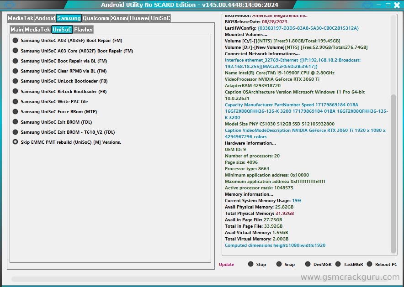Click the Update link
This screenshot has height=287, width=404.
click(227, 264)
